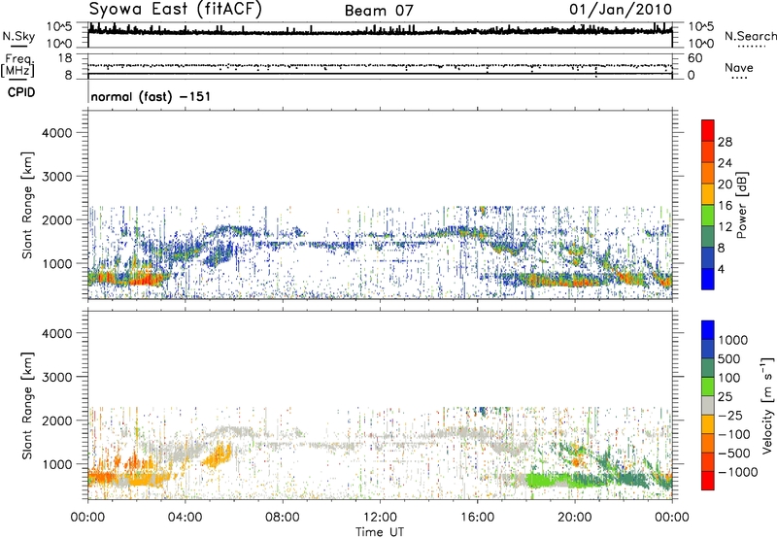
Task: Select the 'Beam 07' header label
Action: pyautogui.click(x=379, y=11)
